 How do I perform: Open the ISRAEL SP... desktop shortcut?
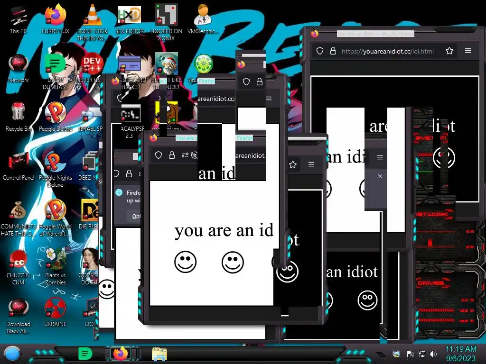(x=91, y=117)
